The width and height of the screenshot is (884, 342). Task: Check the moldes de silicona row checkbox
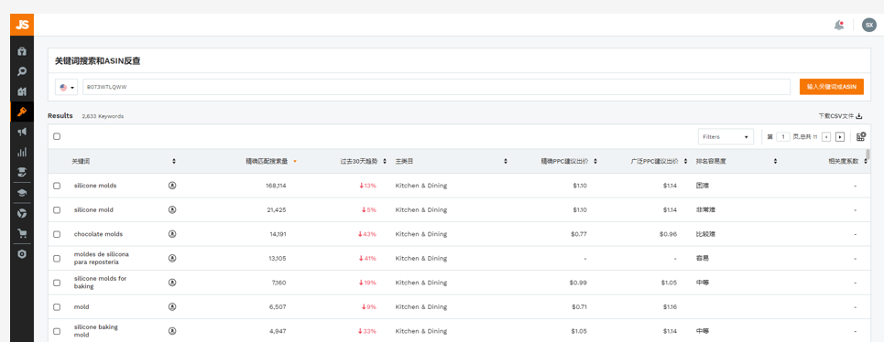(x=57, y=258)
